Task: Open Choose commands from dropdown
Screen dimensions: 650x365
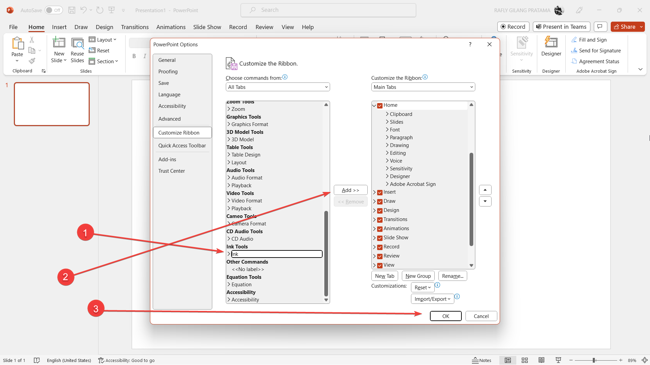Action: [278, 87]
